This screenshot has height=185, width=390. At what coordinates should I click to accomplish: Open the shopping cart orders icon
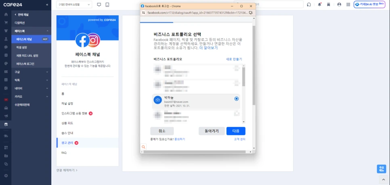[x=6, y=23]
